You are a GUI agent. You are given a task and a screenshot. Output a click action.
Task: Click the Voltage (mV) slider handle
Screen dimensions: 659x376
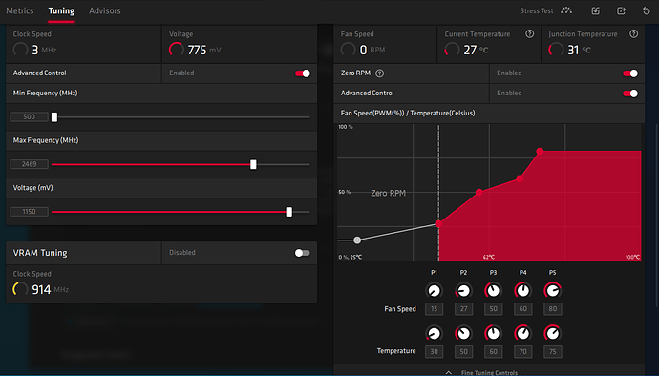tap(289, 212)
